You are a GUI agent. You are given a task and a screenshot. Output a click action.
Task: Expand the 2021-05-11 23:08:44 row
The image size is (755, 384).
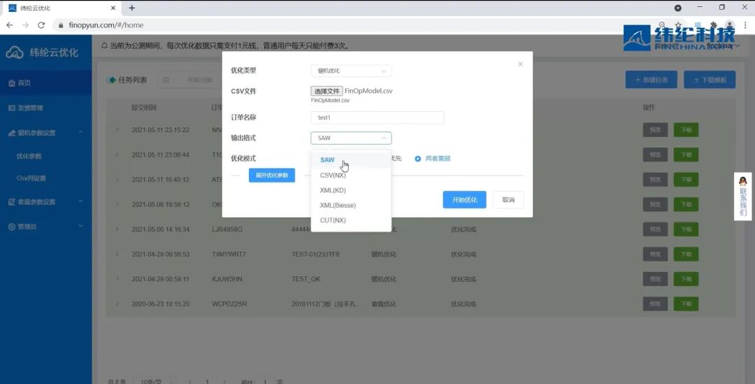[117, 155]
